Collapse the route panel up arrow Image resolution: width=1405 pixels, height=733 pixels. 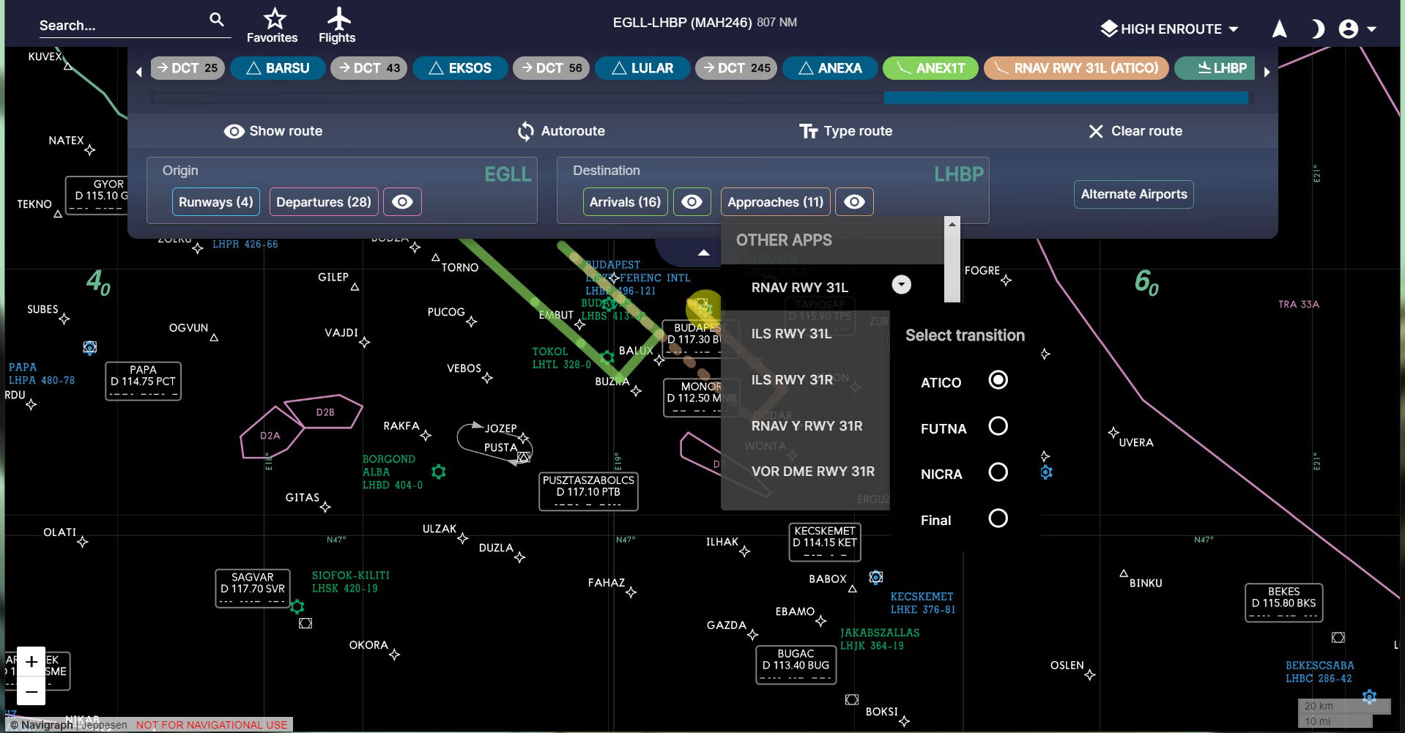(x=703, y=253)
